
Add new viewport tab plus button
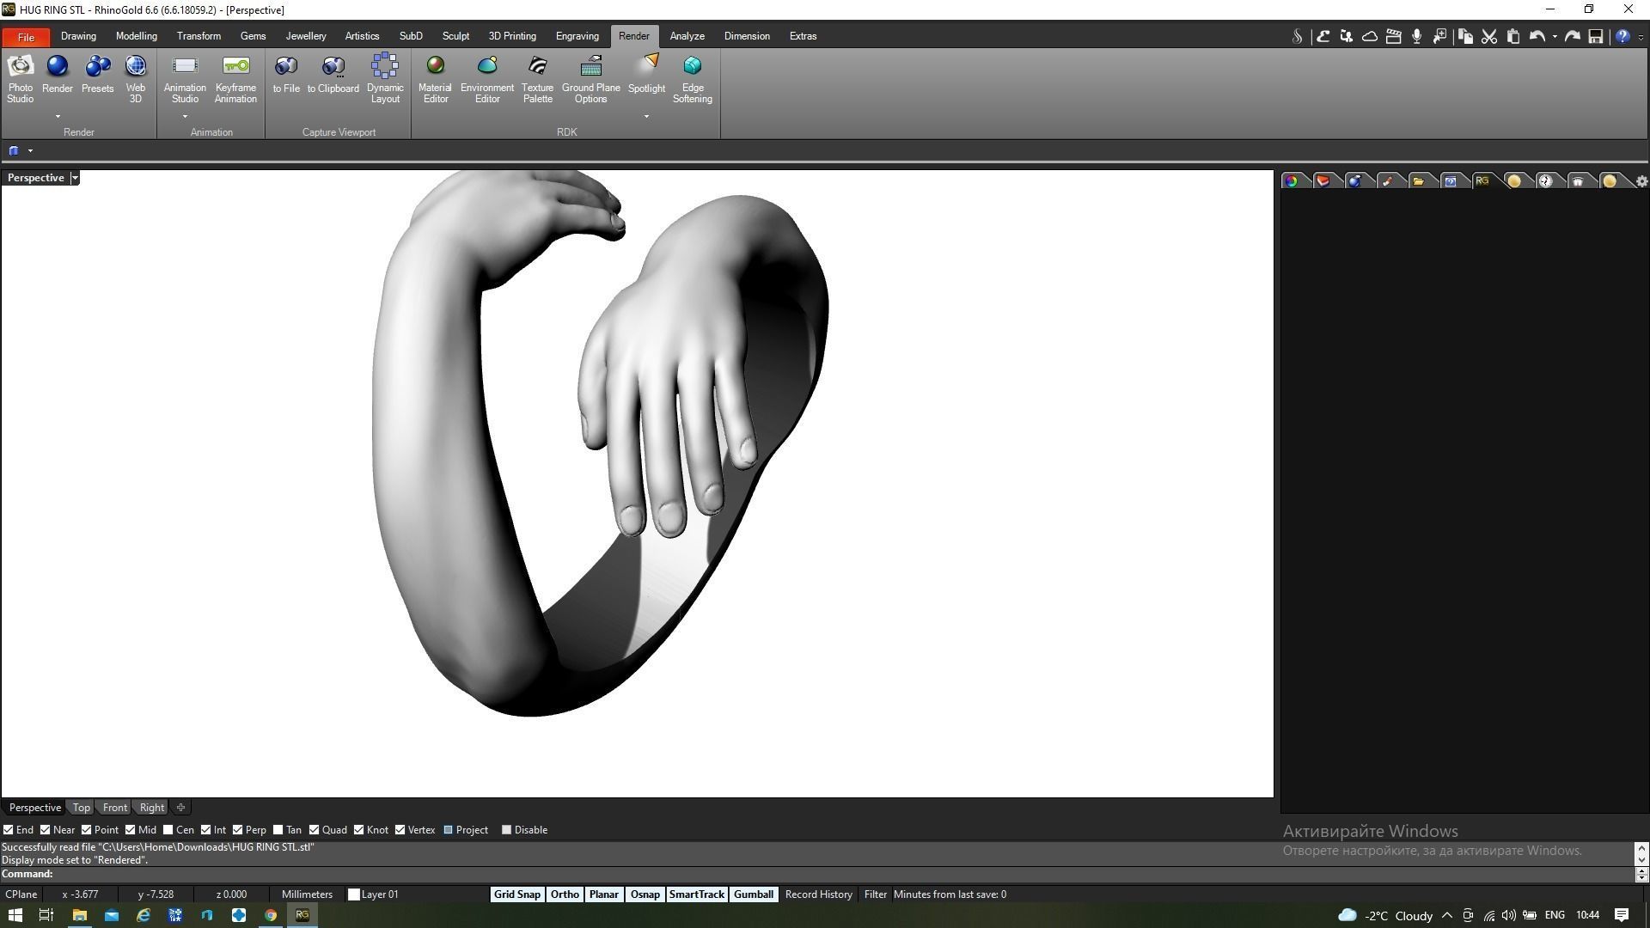pyautogui.click(x=180, y=808)
